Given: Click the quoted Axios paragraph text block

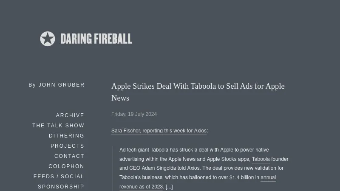Looking at the screenshot, I should 204,168.
